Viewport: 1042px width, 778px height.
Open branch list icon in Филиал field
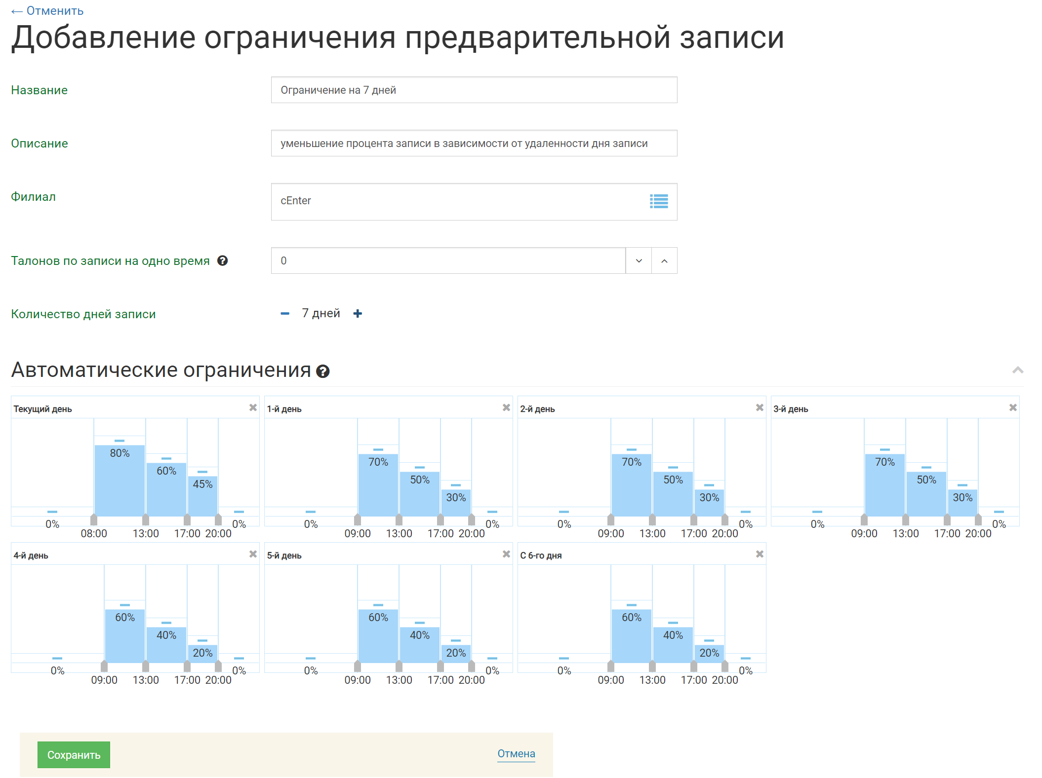(x=658, y=201)
